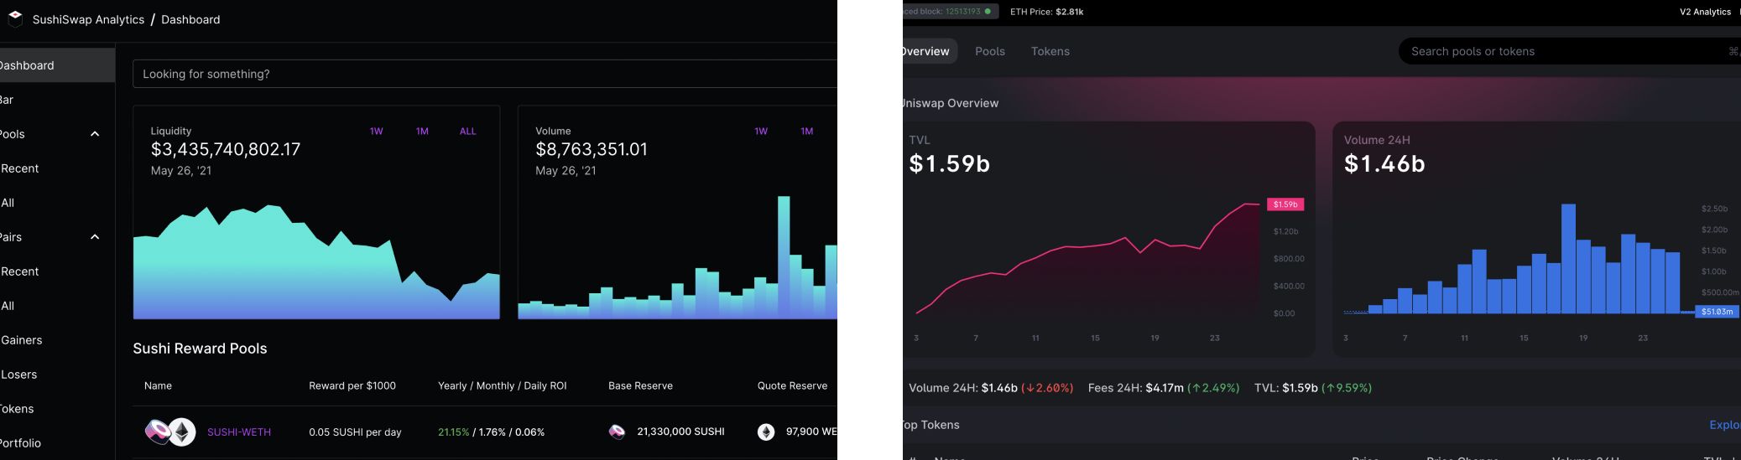Click the green synced block status dot
Screen dimensions: 1741x460
pos(988,12)
